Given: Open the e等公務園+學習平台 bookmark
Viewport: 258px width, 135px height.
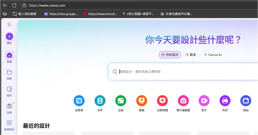Looking at the screenshot, I should point(138,14).
